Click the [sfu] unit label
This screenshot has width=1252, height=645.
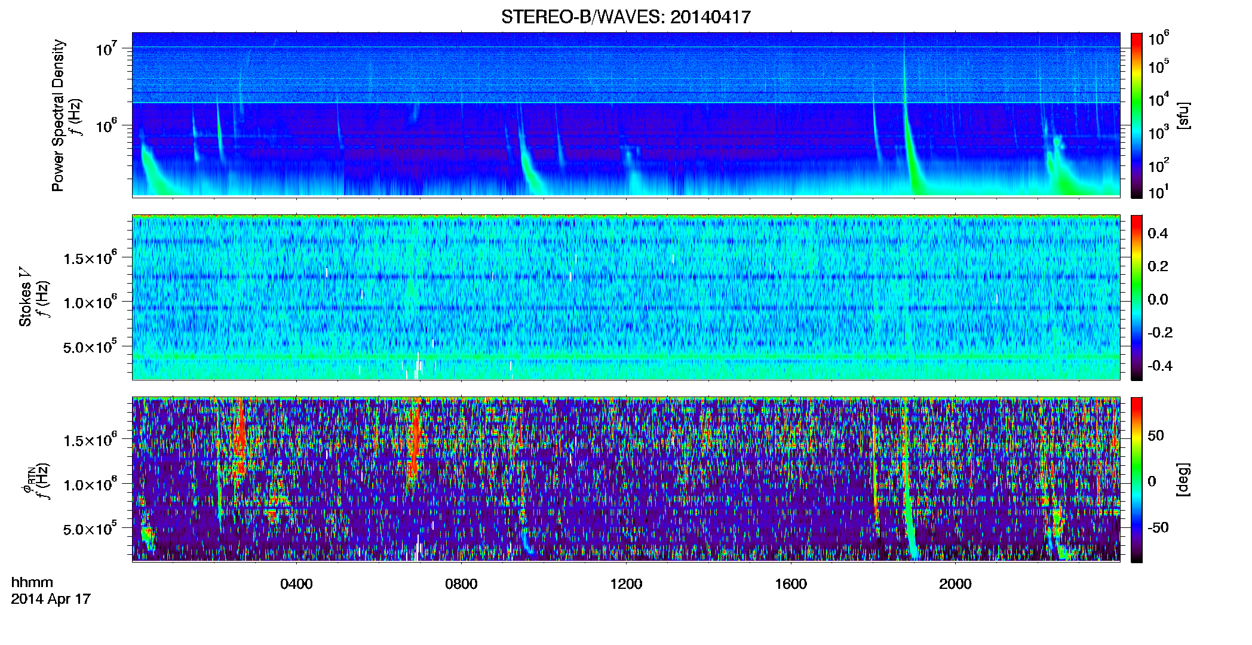pos(1183,115)
